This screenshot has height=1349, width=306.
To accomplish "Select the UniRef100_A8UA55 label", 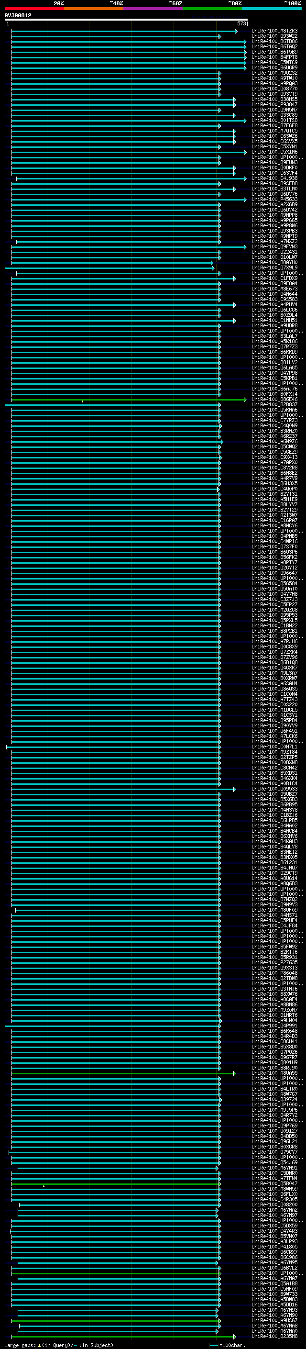I will click(x=274, y=1073).
